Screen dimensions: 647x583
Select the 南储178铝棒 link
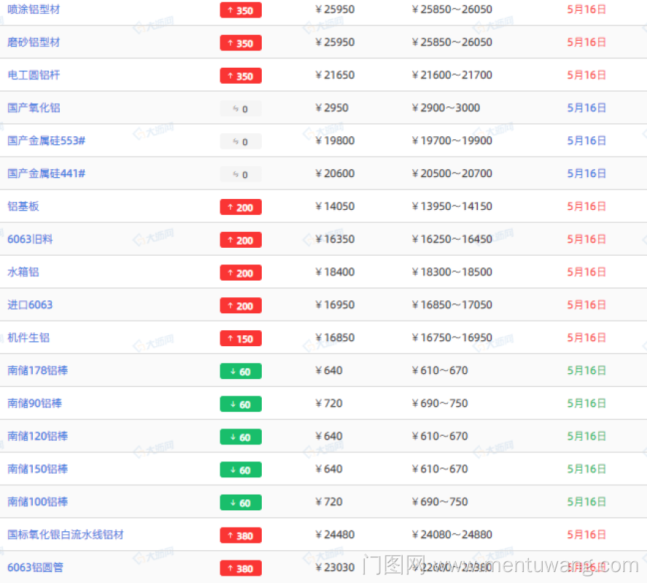(38, 370)
